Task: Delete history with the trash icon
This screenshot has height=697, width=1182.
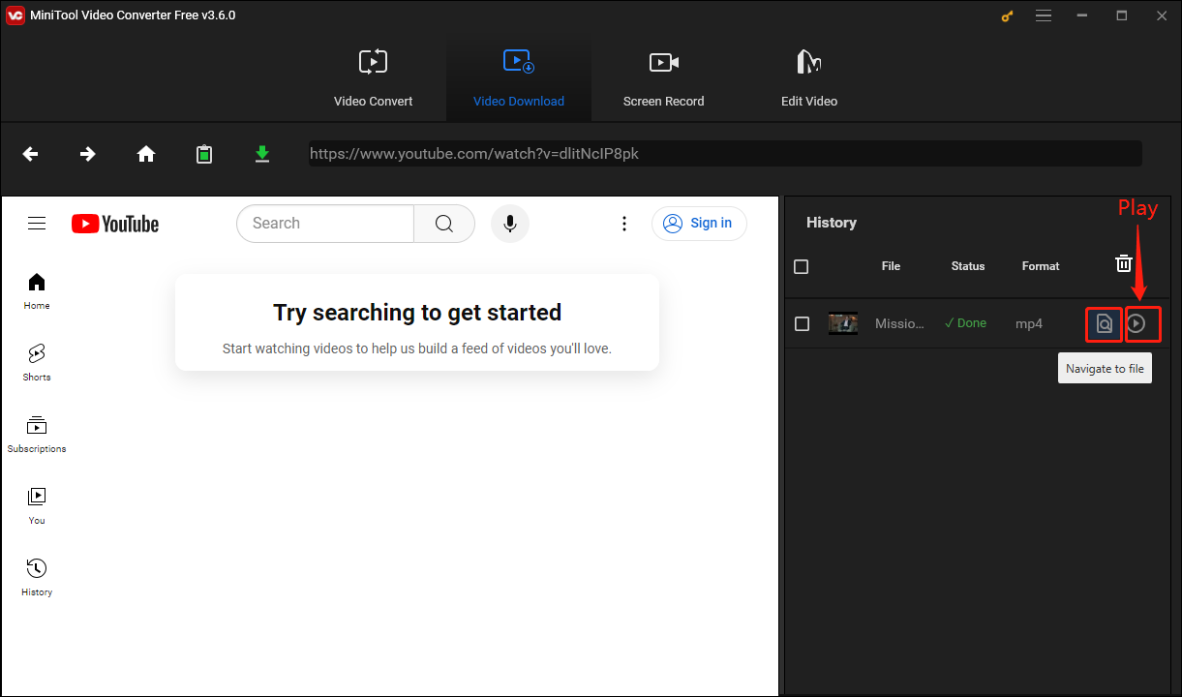Action: click(1124, 263)
